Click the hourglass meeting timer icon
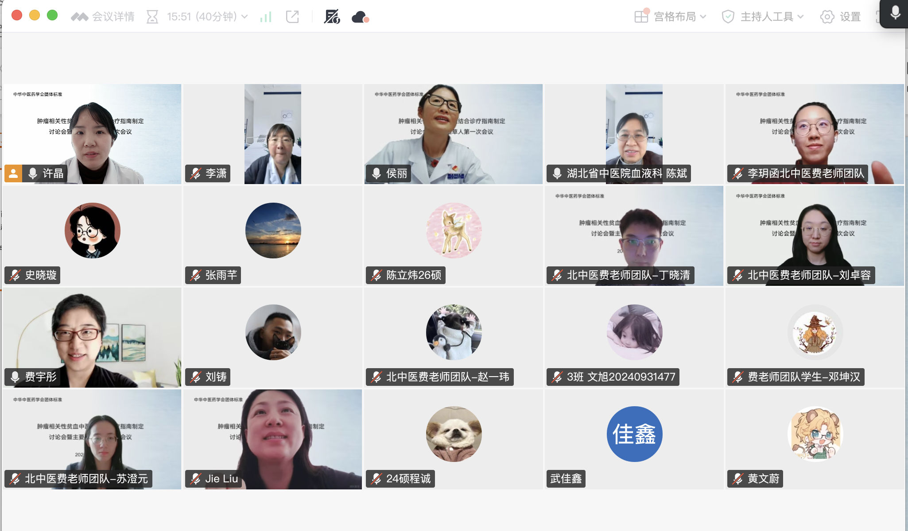The width and height of the screenshot is (908, 531). point(152,17)
